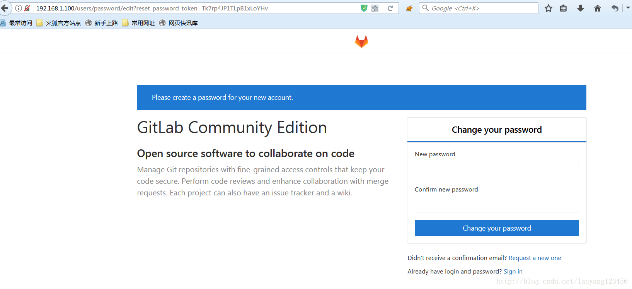Submit with the blue Change your password button
Viewport: 632px width, 289px height.
click(497, 228)
